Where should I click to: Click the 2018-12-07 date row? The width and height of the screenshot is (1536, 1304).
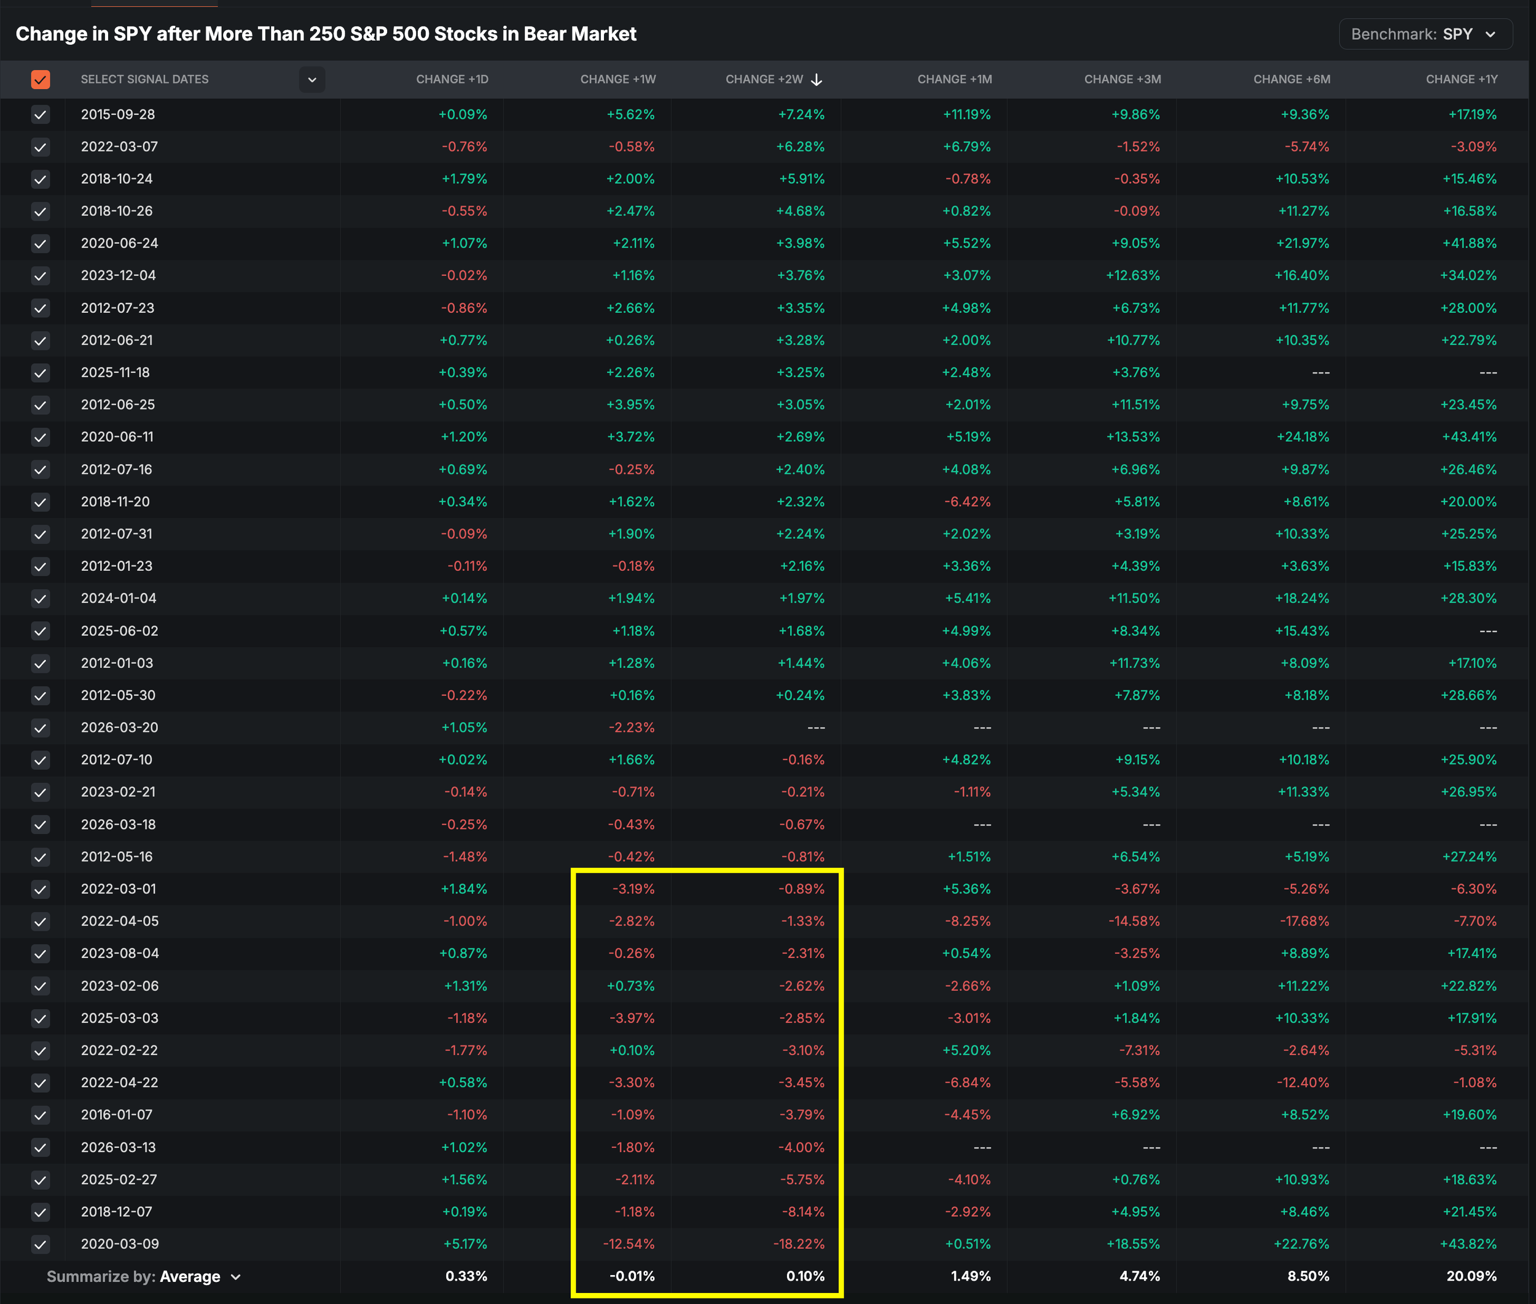pos(117,1212)
